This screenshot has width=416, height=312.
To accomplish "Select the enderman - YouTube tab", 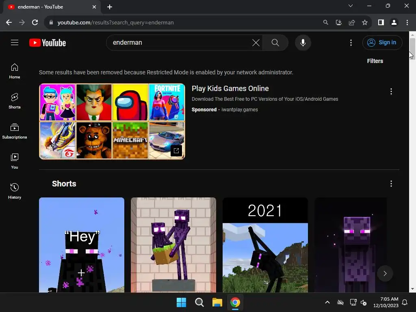I will [52, 7].
